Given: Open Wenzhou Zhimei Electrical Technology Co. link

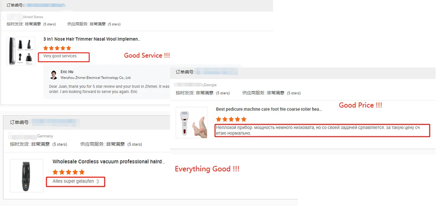Looking at the screenshot, I should [96, 78].
